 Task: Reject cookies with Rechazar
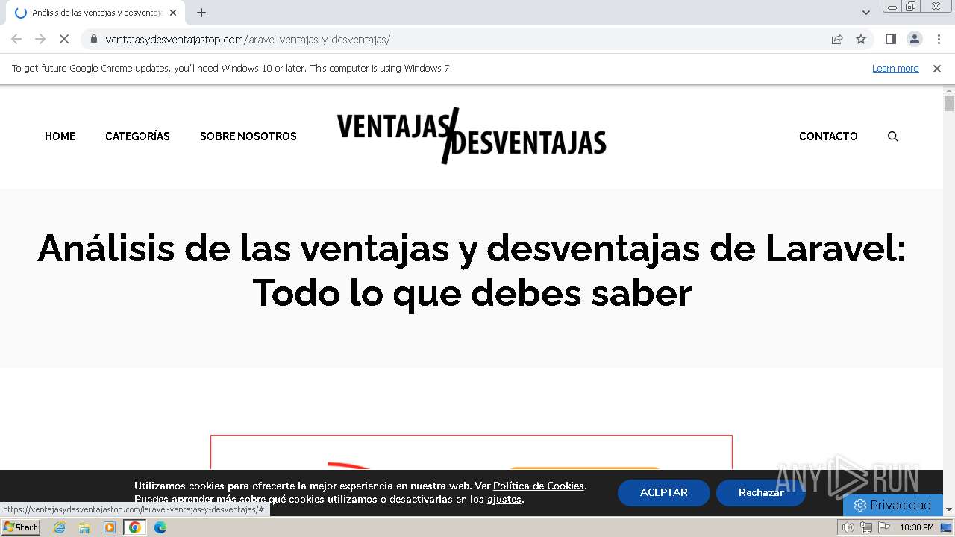pos(761,492)
